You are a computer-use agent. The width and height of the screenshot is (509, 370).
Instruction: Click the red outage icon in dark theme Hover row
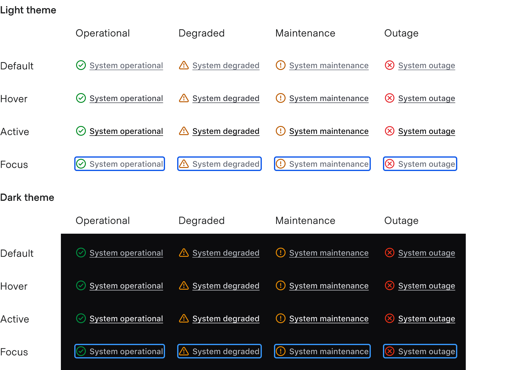(x=389, y=285)
